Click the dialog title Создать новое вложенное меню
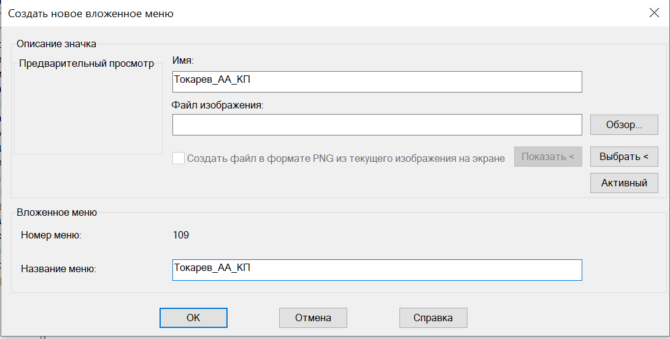The image size is (670, 339). pos(91,13)
